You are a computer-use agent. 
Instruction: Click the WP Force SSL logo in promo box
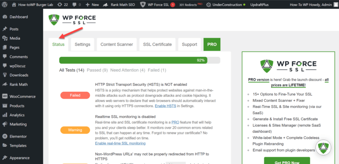pos(288,66)
